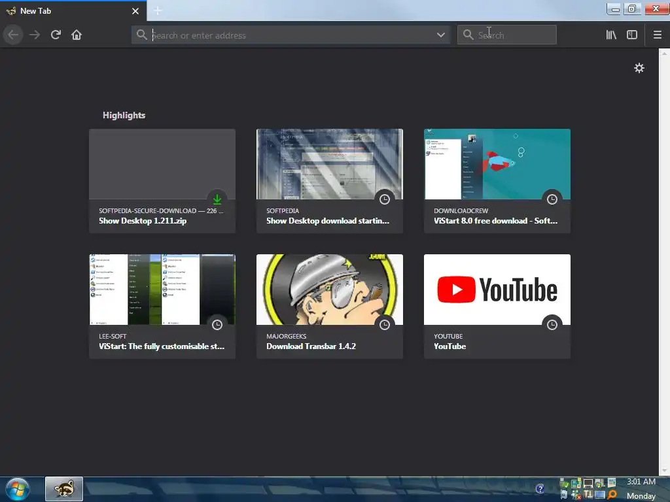
Task: Click clock badge on MajorGeeks card
Action: coord(385,324)
